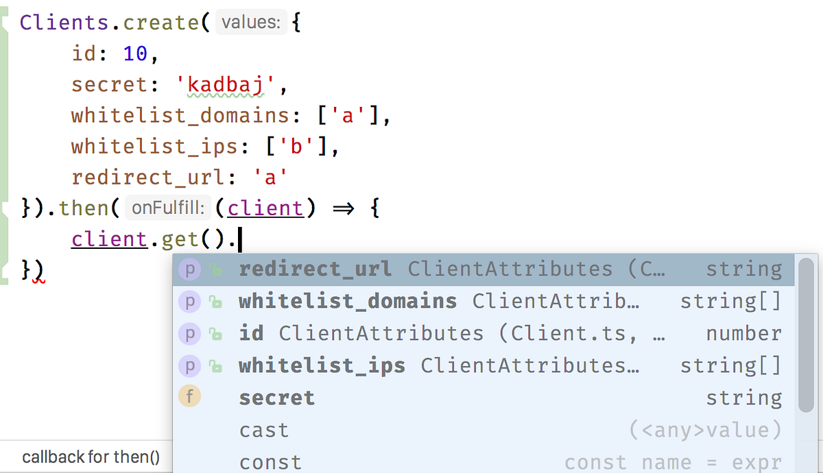Click the 'callback for then()' status label
823x473 pixels.
pyautogui.click(x=91, y=457)
